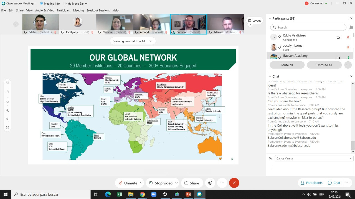Viewport: 355px width, 199px height.
Task: Click the red leave meeting button
Action: tap(234, 183)
